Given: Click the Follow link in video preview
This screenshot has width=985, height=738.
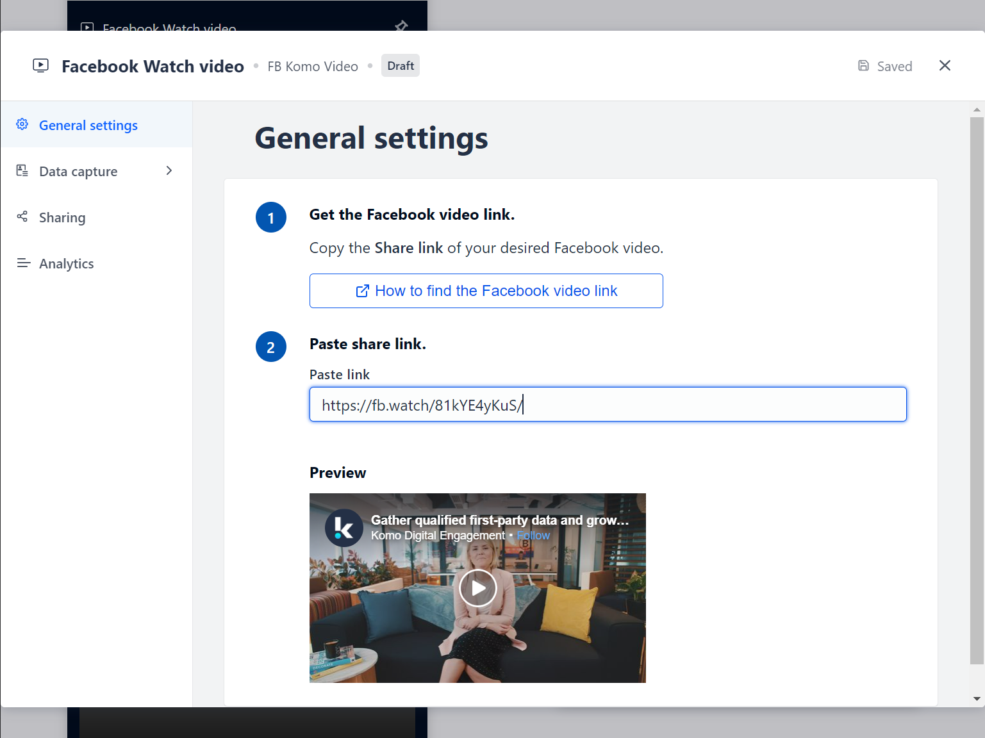Looking at the screenshot, I should tap(533, 536).
